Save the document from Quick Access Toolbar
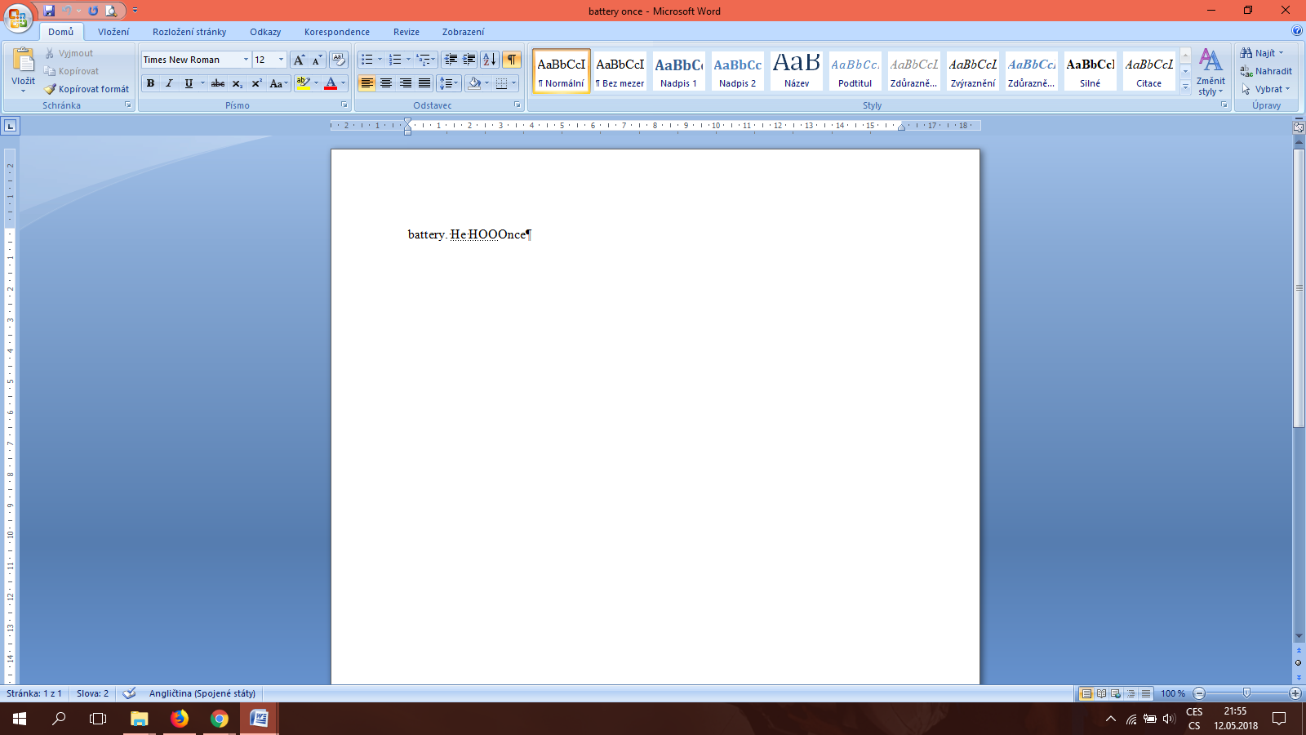 pyautogui.click(x=49, y=11)
